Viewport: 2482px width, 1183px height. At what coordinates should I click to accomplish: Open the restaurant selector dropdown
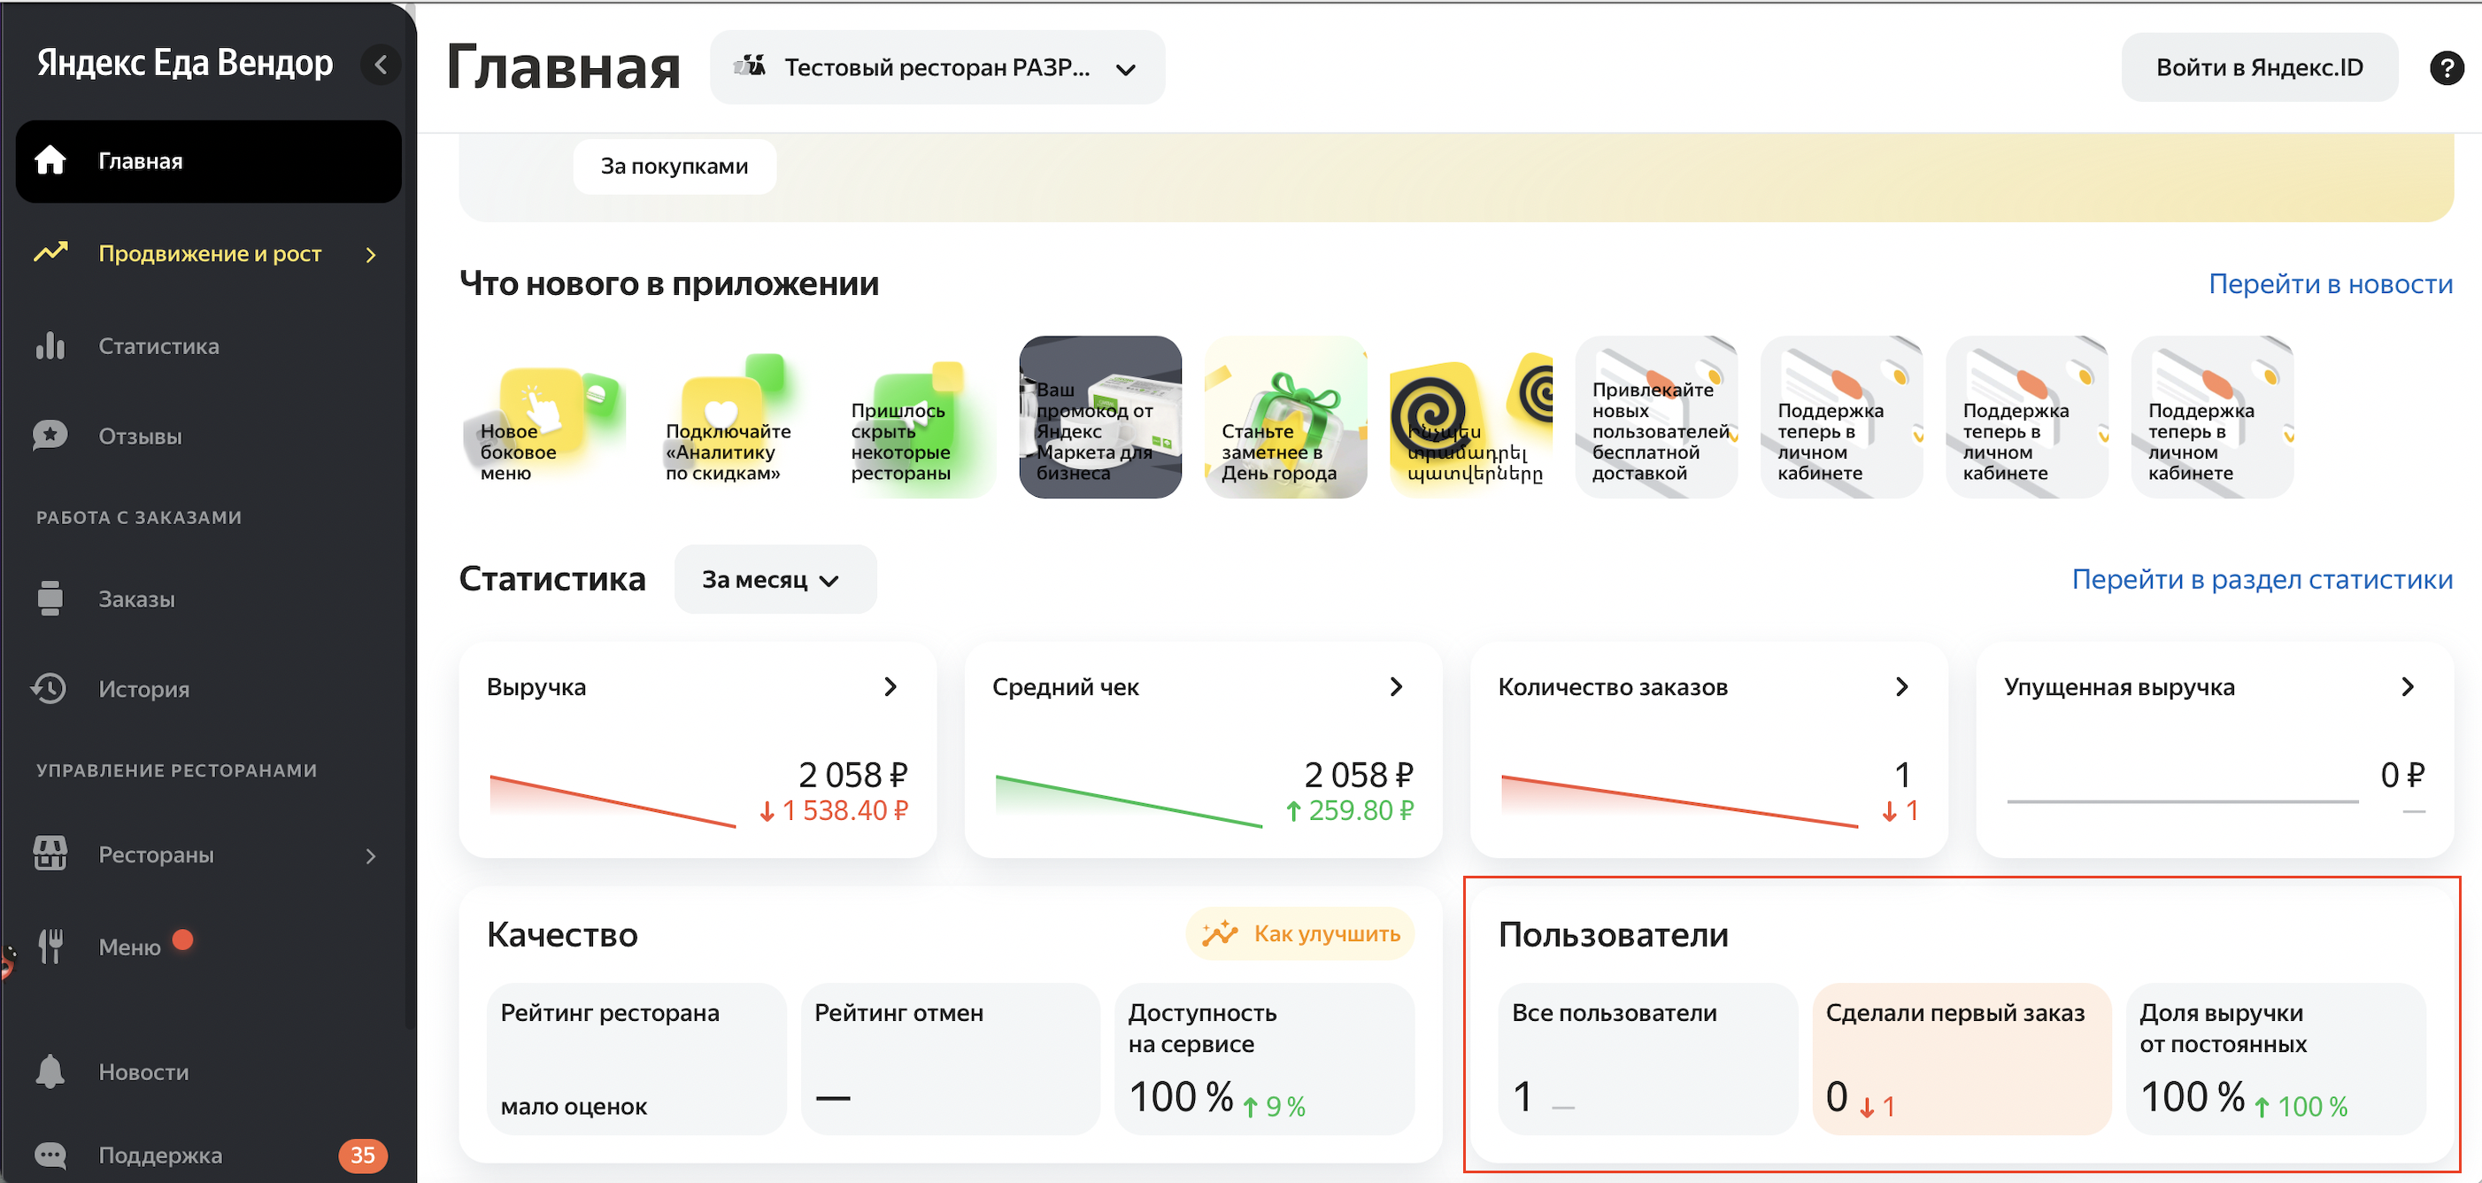(x=937, y=67)
